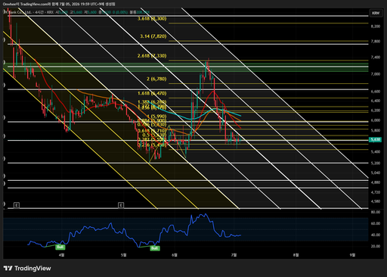Click the earlier earnings E marker
The image size is (387, 277).
(17, 205)
